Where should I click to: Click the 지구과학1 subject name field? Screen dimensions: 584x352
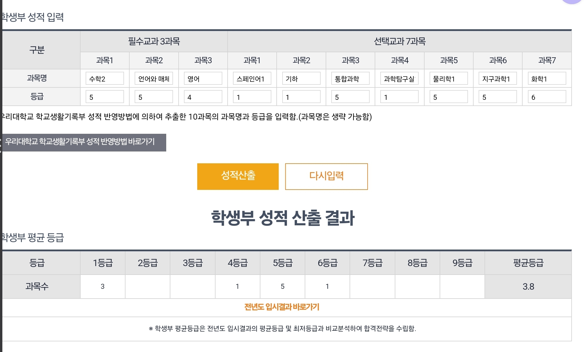pyautogui.click(x=497, y=79)
